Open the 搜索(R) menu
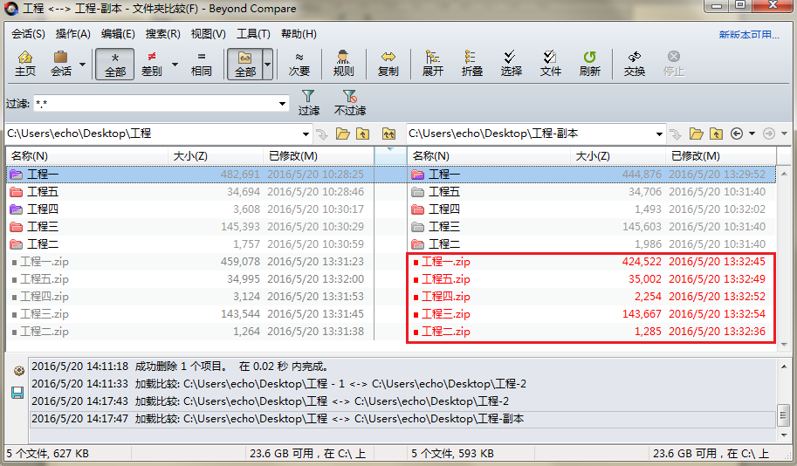This screenshot has height=466, width=797. click(162, 34)
